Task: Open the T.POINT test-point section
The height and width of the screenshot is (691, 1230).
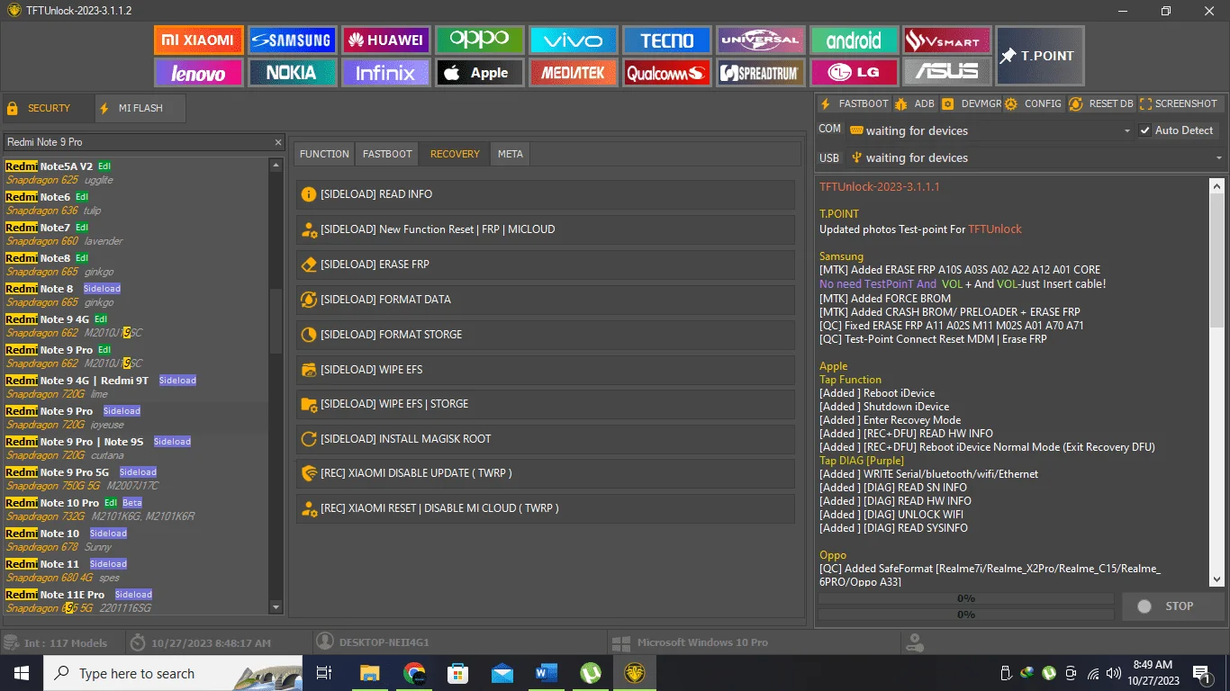Action: (x=1040, y=56)
